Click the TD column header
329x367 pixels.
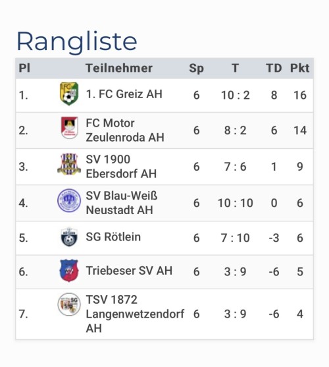coord(274,68)
